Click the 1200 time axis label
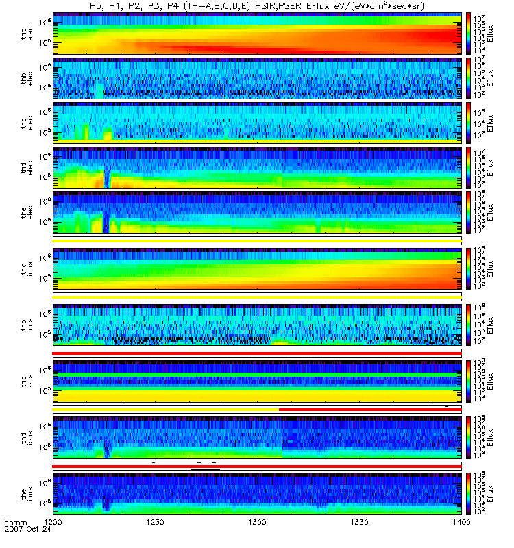The height and width of the screenshot is (548, 514). click(53, 522)
